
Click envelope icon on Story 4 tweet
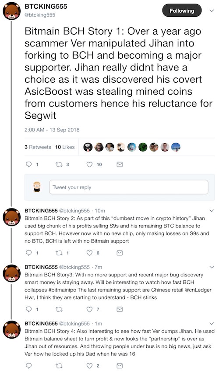(x=120, y=366)
